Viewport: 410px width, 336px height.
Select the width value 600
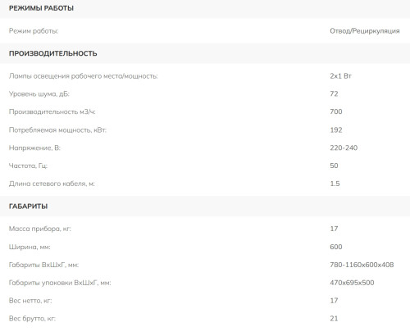[x=336, y=247]
